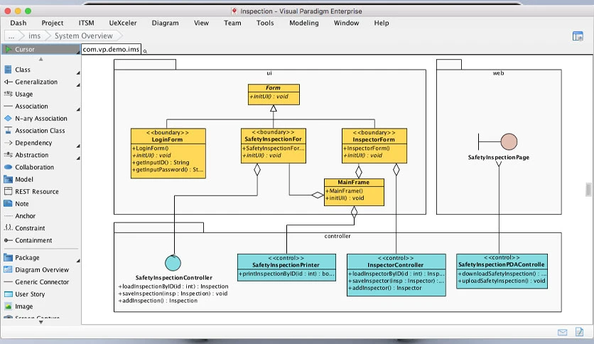Select the Form class in diagram
Viewport: 594px width, 344px height.
click(274, 95)
